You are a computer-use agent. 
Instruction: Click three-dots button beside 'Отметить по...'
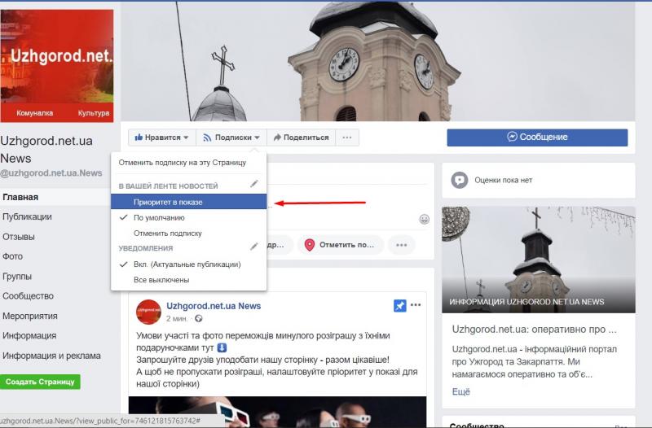(x=401, y=244)
